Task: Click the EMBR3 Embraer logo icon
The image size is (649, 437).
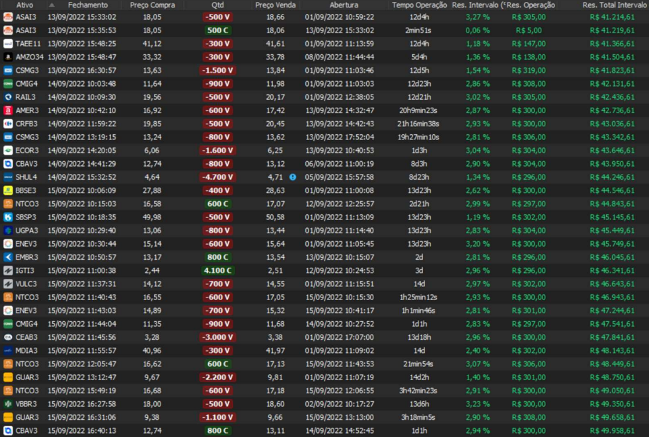Action: point(8,257)
